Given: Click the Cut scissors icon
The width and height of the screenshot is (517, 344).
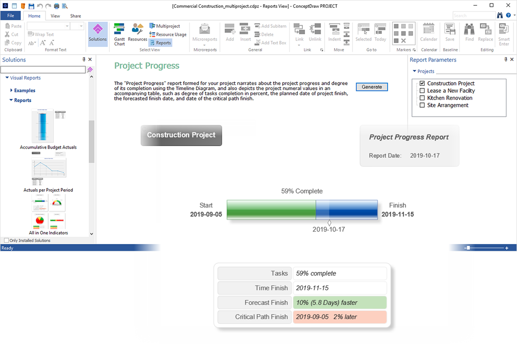Looking at the screenshot, I should [7, 34].
